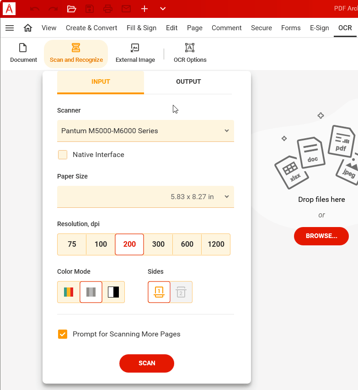Click the PDF Architect logo icon
This screenshot has height=390, width=358.
9,9
